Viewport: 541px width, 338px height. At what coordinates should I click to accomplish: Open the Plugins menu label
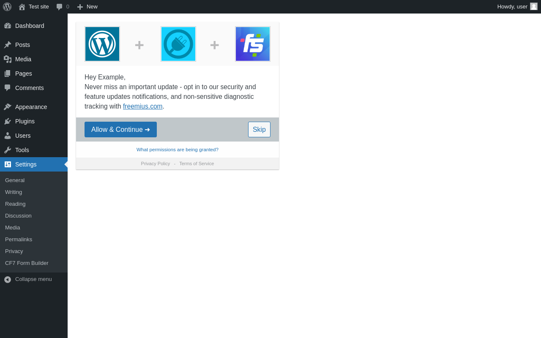(x=25, y=121)
